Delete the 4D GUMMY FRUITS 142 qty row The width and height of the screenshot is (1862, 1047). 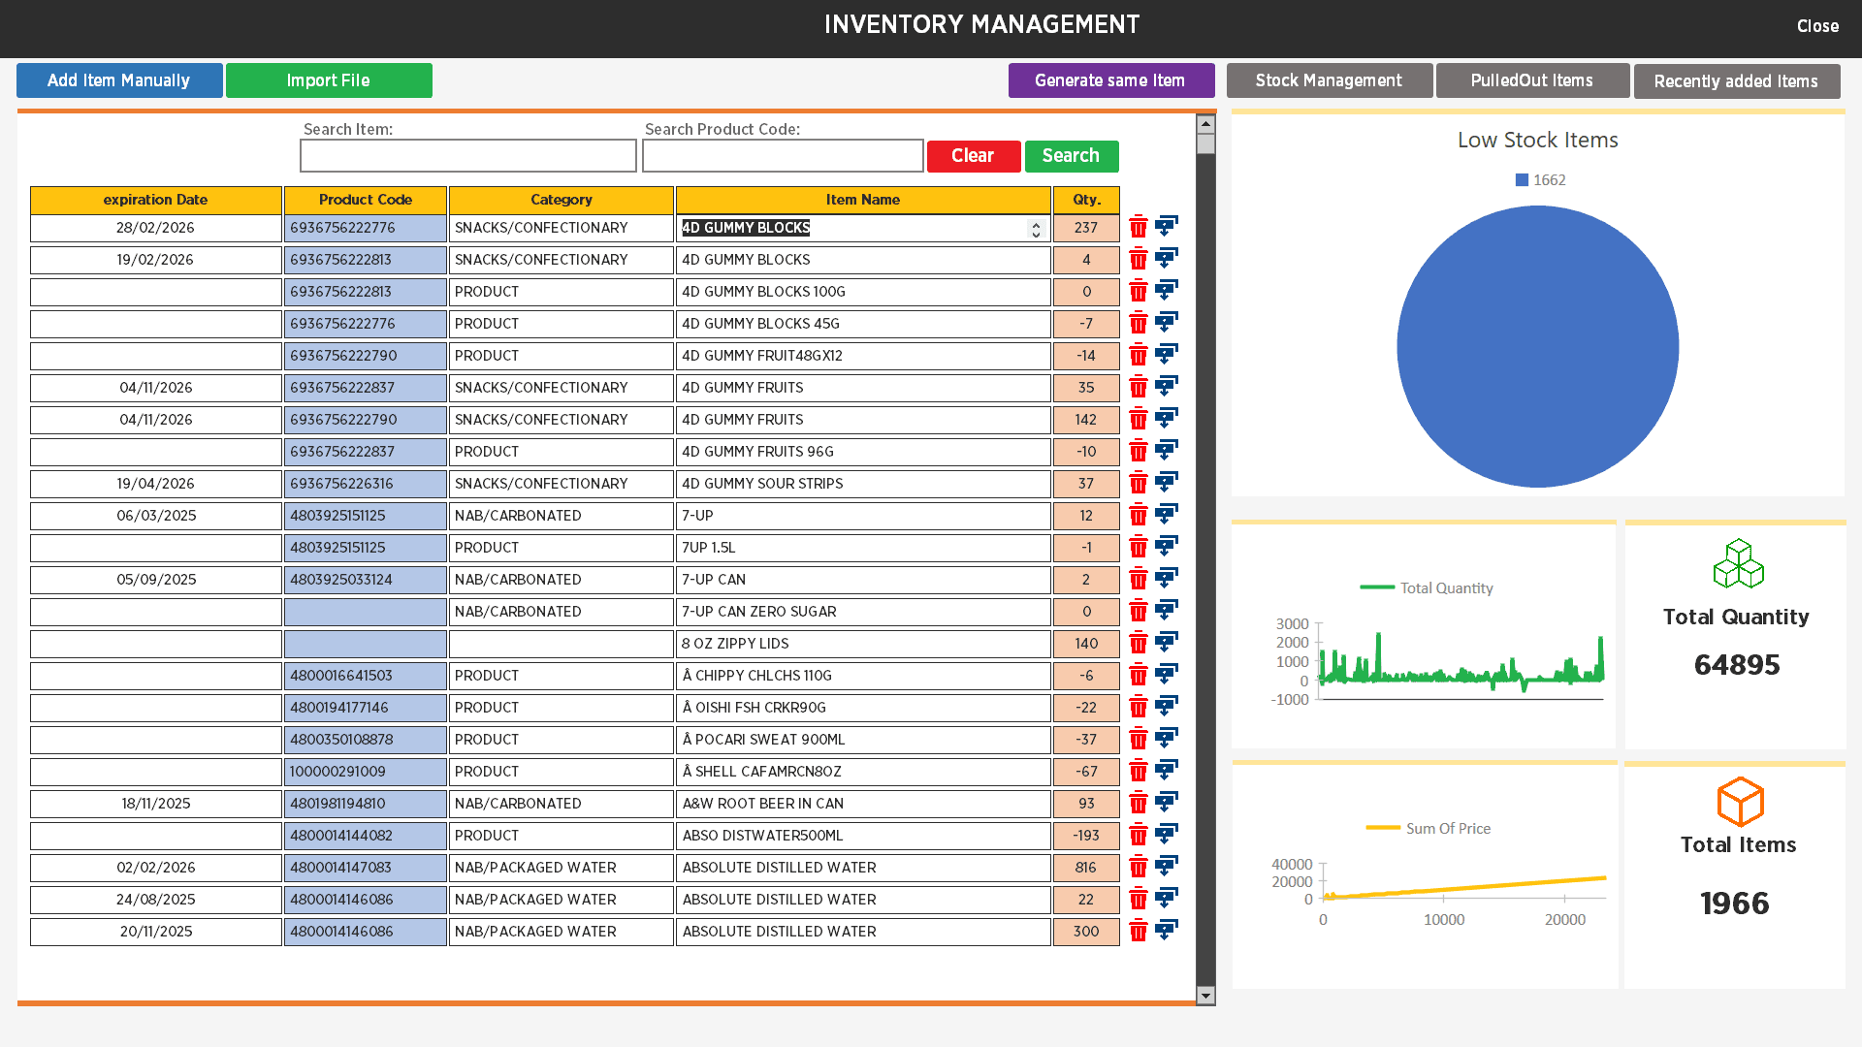[1139, 419]
